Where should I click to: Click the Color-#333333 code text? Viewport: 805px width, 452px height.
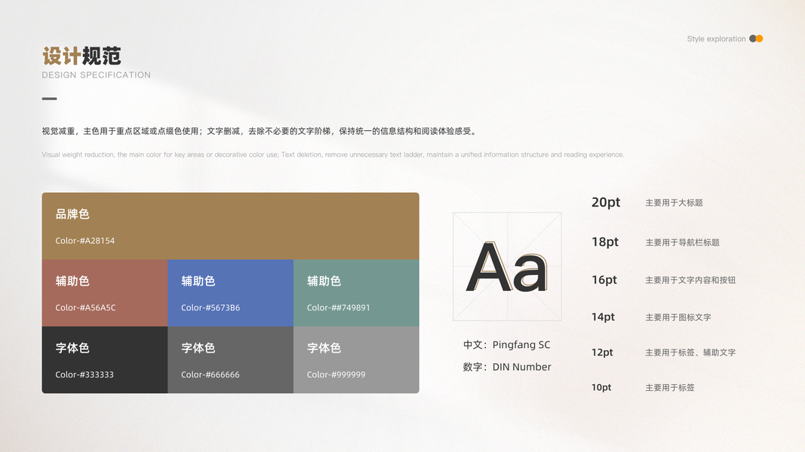[84, 374]
